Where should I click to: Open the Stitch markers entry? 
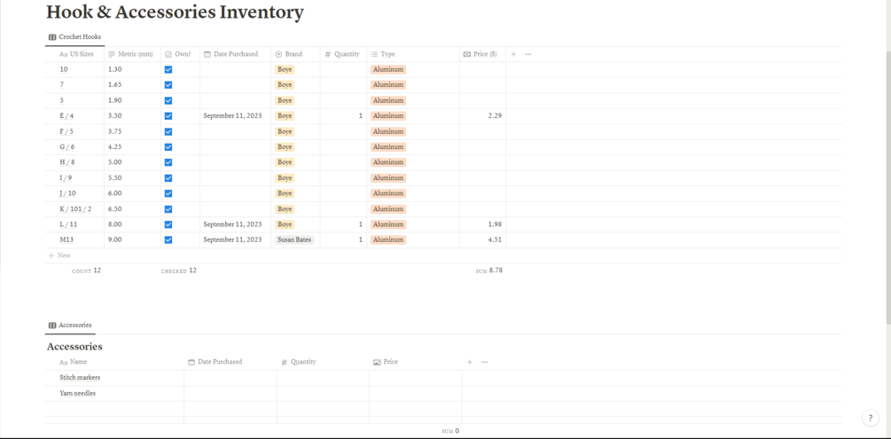(x=80, y=378)
